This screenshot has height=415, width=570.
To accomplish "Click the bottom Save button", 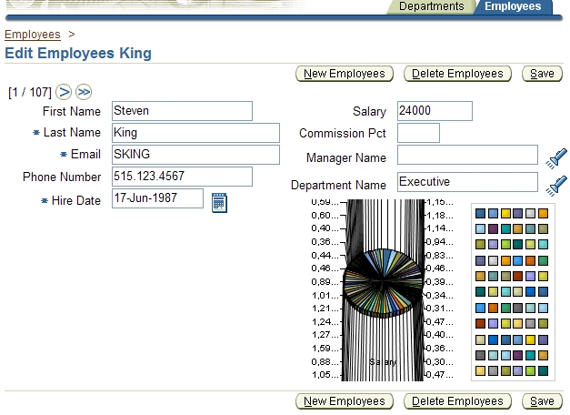I will coord(542,401).
